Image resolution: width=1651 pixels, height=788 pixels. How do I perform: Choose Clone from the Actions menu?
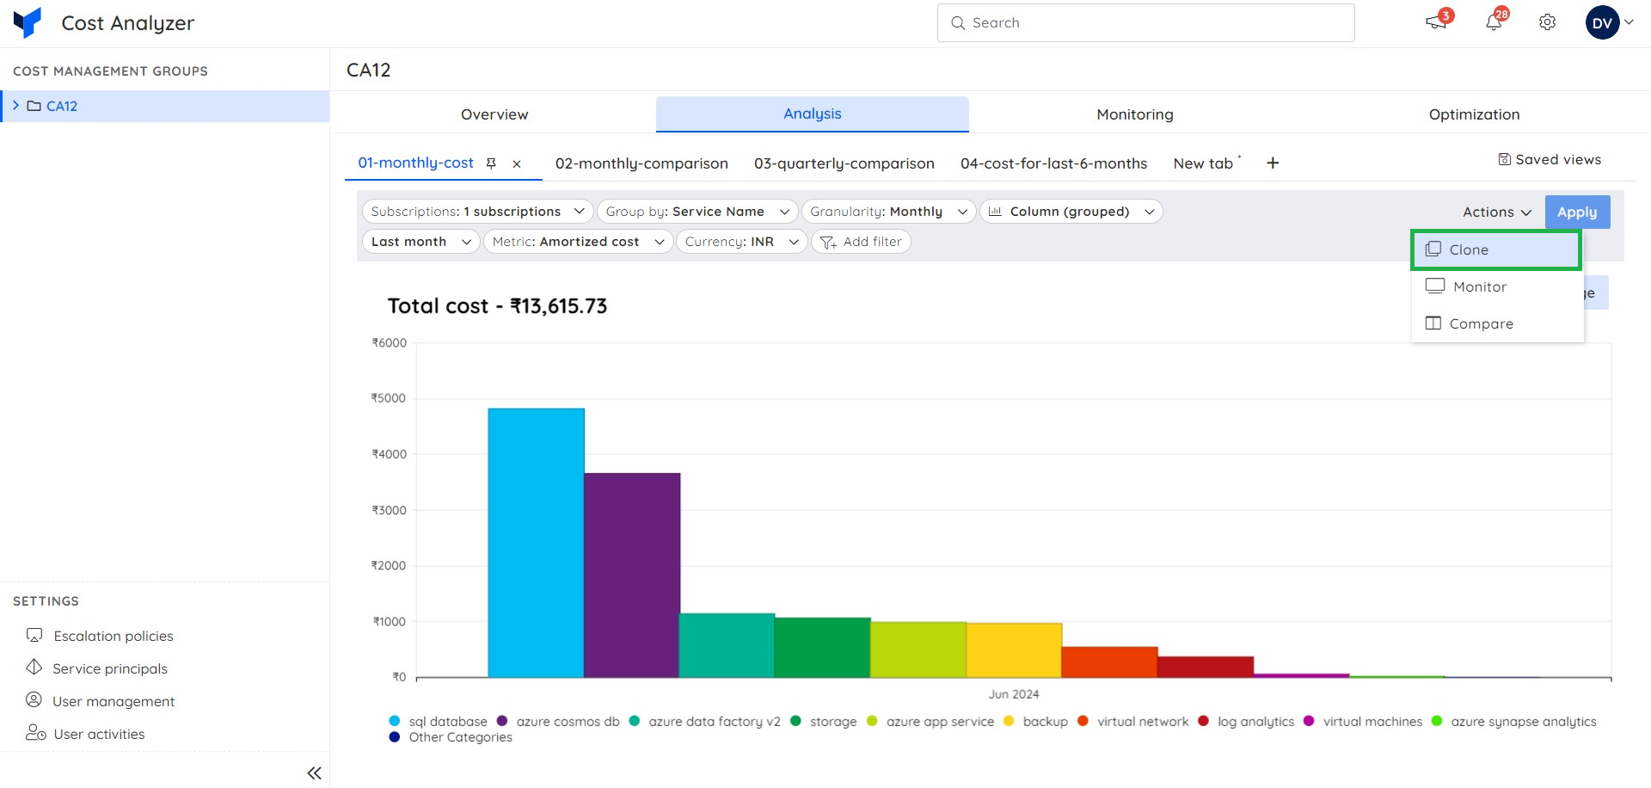click(1496, 249)
